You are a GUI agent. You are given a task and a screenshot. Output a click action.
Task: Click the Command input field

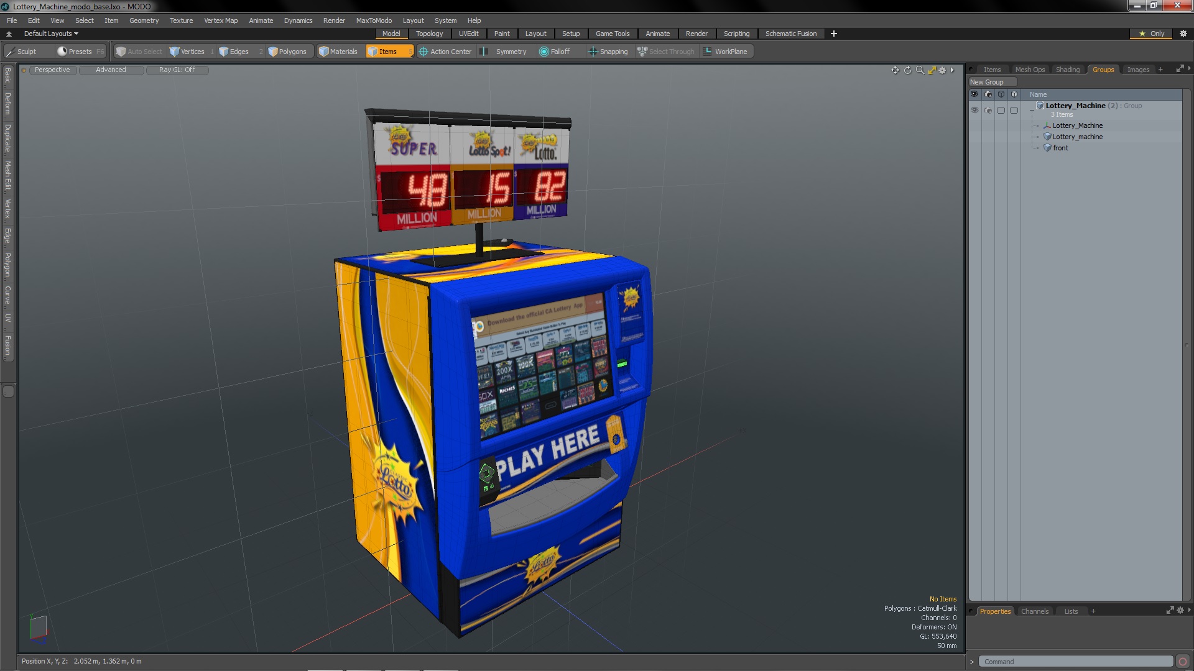point(1075,662)
